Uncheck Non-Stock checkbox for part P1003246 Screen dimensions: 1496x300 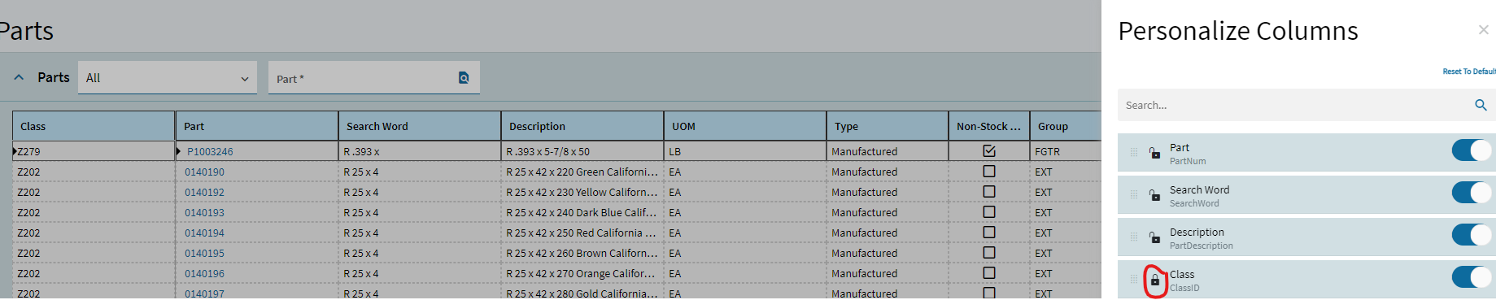coord(989,151)
